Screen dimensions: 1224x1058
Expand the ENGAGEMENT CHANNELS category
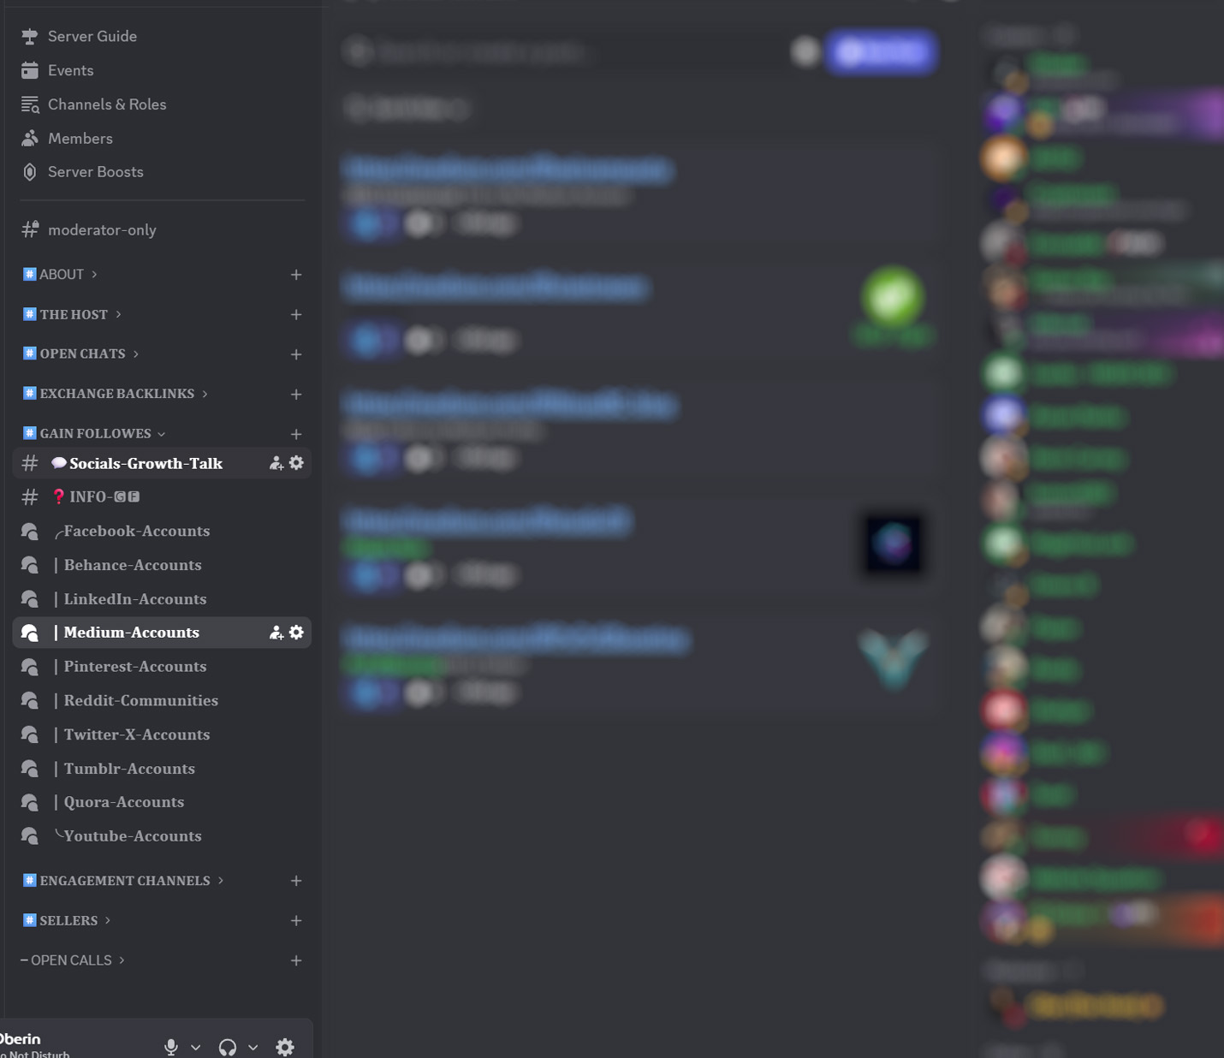(x=123, y=881)
